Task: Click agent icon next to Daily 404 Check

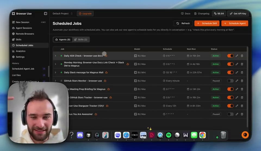Action: coord(106,56)
